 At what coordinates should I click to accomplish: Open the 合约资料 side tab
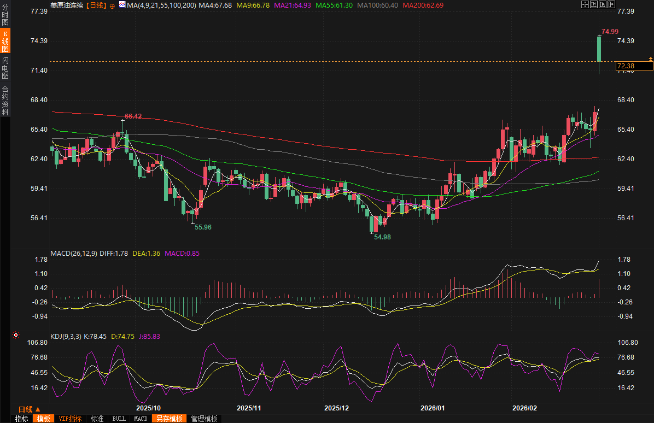(x=5, y=100)
